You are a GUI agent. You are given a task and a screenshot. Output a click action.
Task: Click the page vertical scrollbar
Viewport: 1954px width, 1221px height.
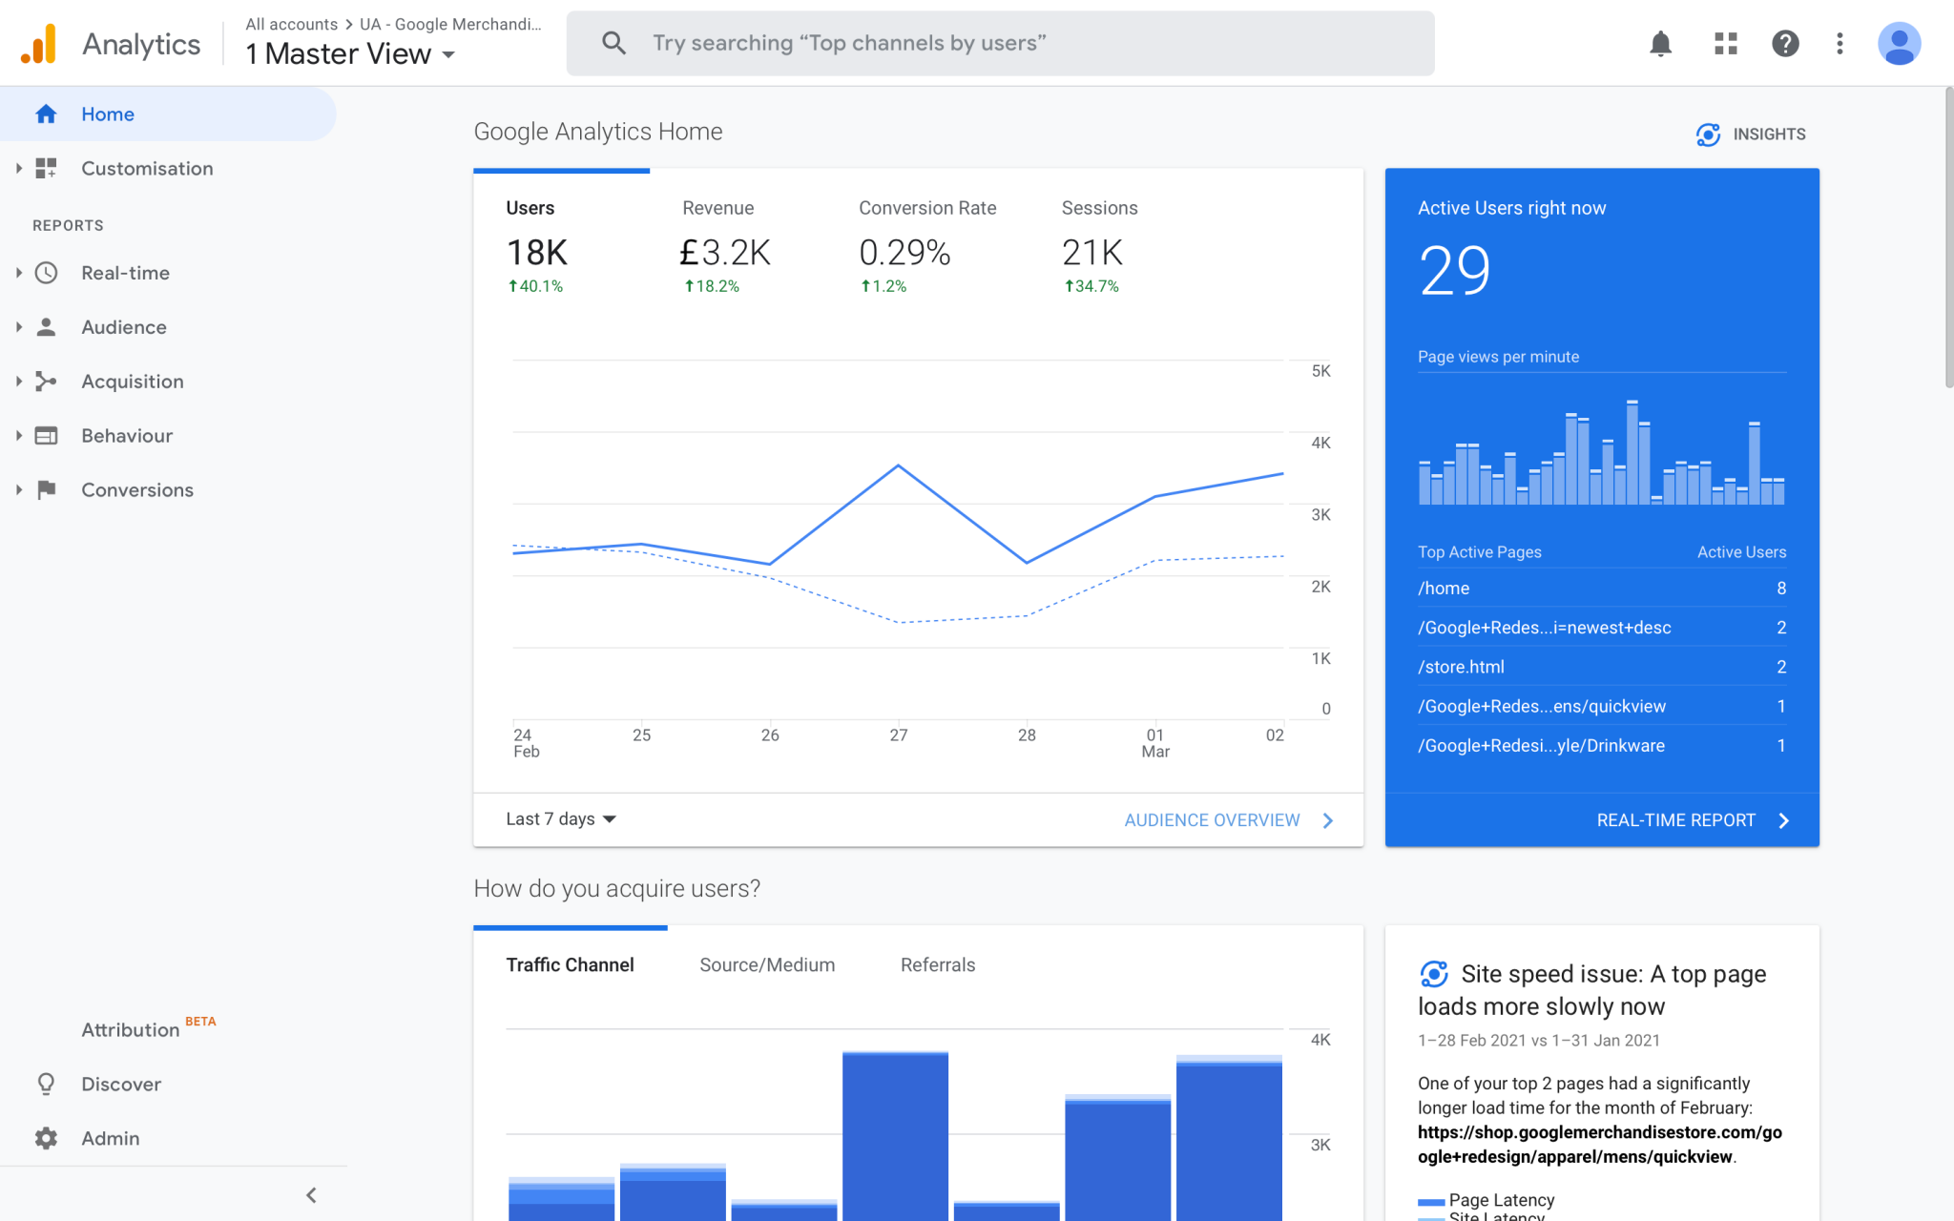click(1948, 238)
